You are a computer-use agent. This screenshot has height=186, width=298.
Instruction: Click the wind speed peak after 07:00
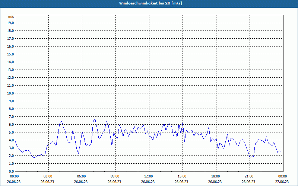click(95, 119)
